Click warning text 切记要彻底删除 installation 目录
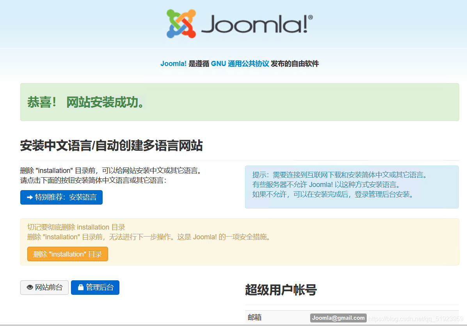This screenshot has width=467, height=326. point(76,227)
